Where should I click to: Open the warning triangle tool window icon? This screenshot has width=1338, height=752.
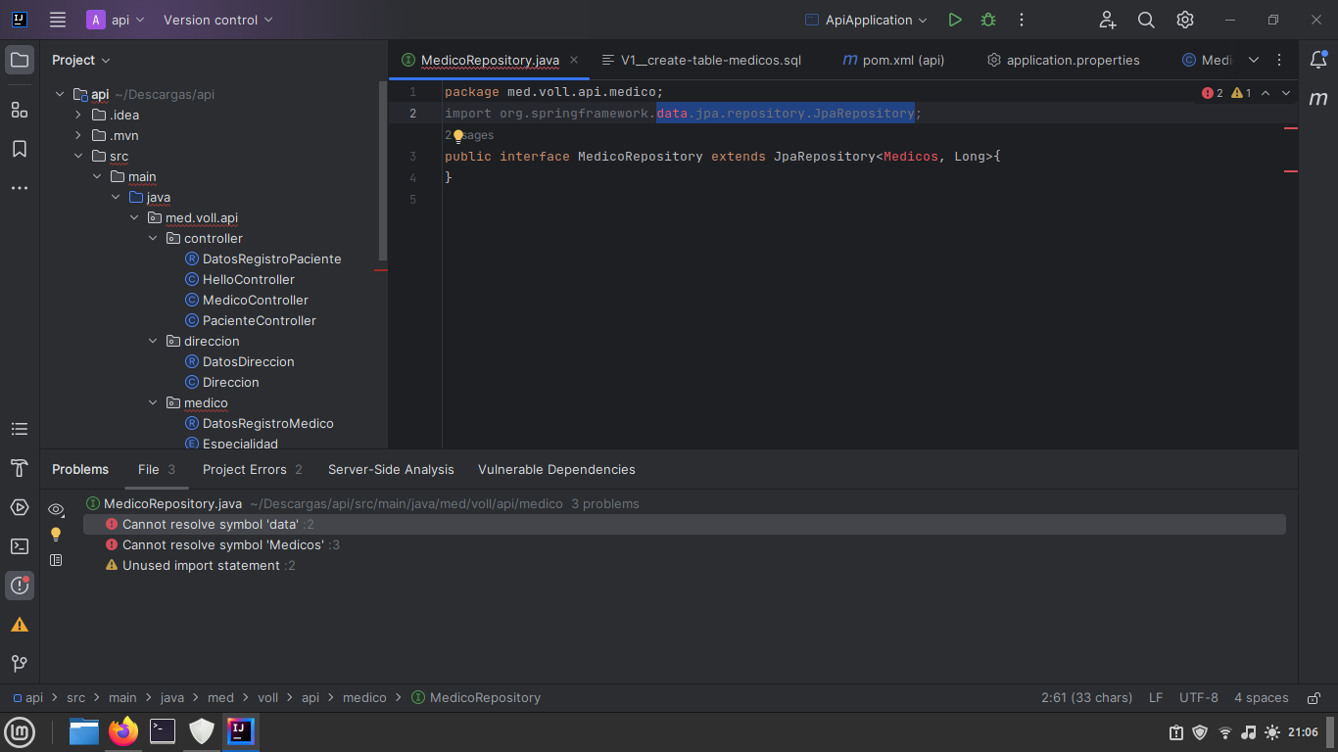pyautogui.click(x=20, y=625)
